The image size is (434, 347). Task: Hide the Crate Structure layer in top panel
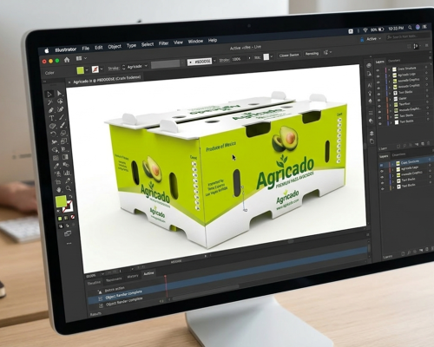378,70
